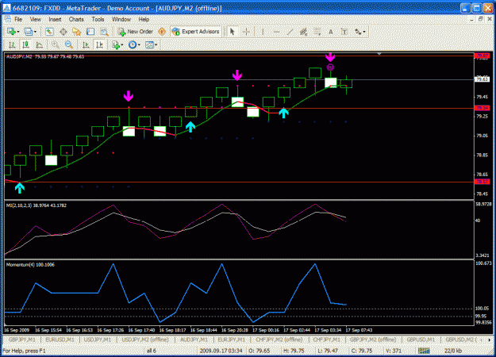This screenshot has width=496, height=357.
Task: Switch the chart to candlesticks
Action: click(25, 45)
